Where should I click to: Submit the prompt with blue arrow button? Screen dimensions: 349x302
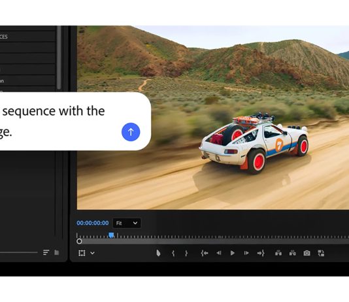(131, 132)
